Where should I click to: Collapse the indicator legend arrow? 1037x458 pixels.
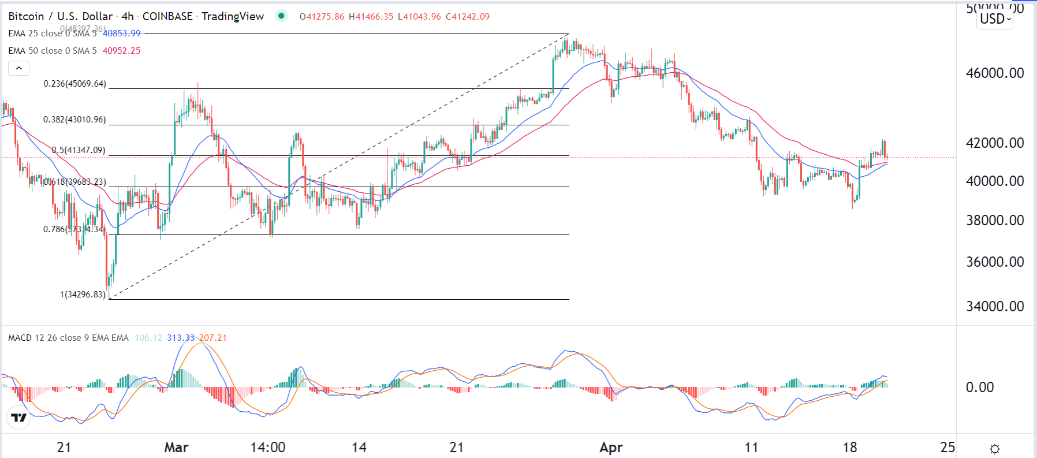[x=18, y=69]
